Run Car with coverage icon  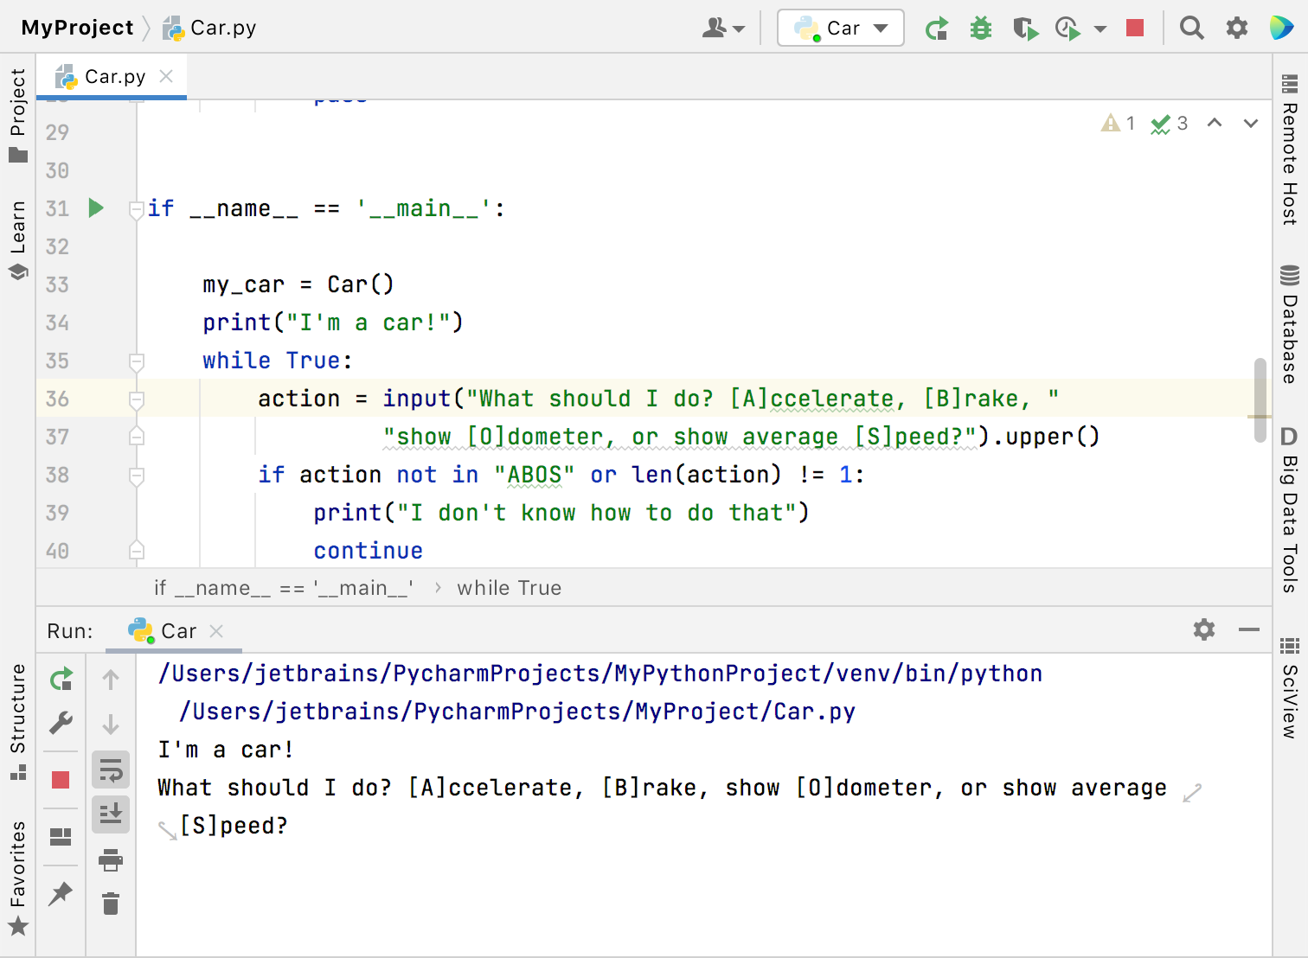tap(1025, 27)
